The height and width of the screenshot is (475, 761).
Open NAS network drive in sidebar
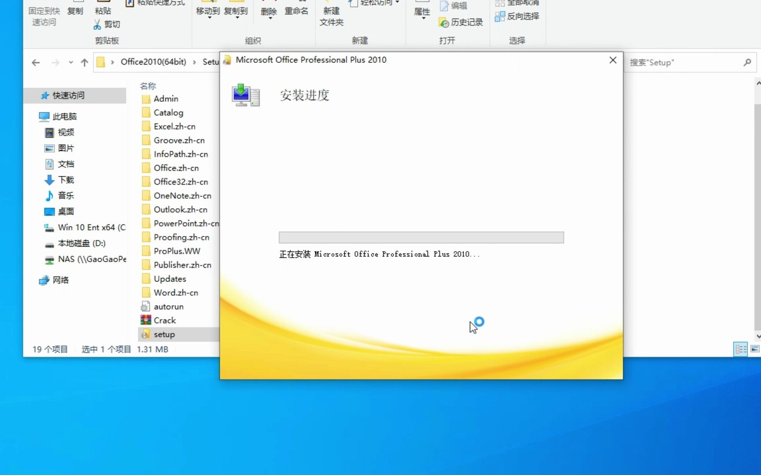85,259
